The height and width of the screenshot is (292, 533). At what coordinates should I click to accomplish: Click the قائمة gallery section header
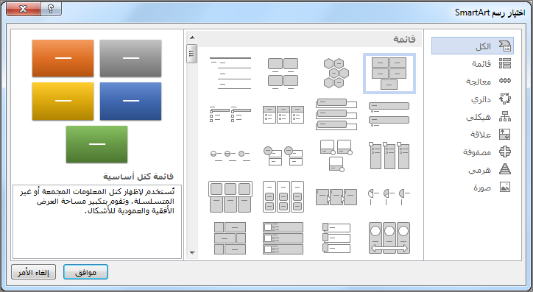309,40
